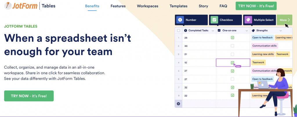The width and height of the screenshot is (297, 117).
Task: Go to Features section
Action: coord(118,6)
